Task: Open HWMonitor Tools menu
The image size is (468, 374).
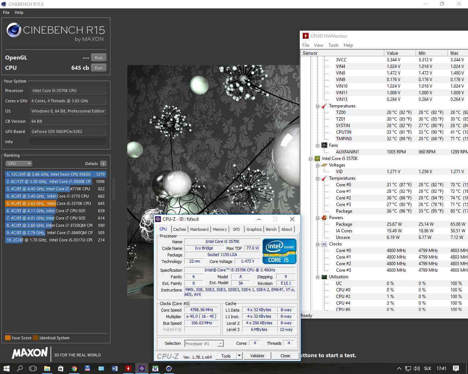Action: [333, 45]
